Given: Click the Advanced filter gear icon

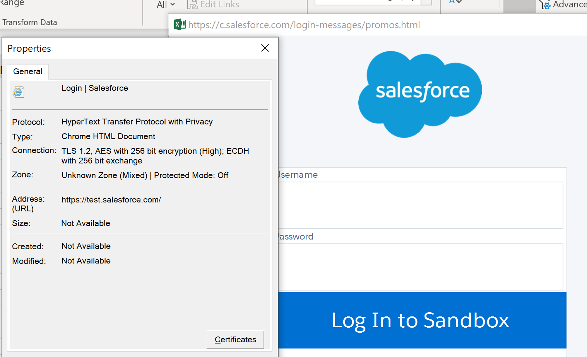Looking at the screenshot, I should pos(545,5).
